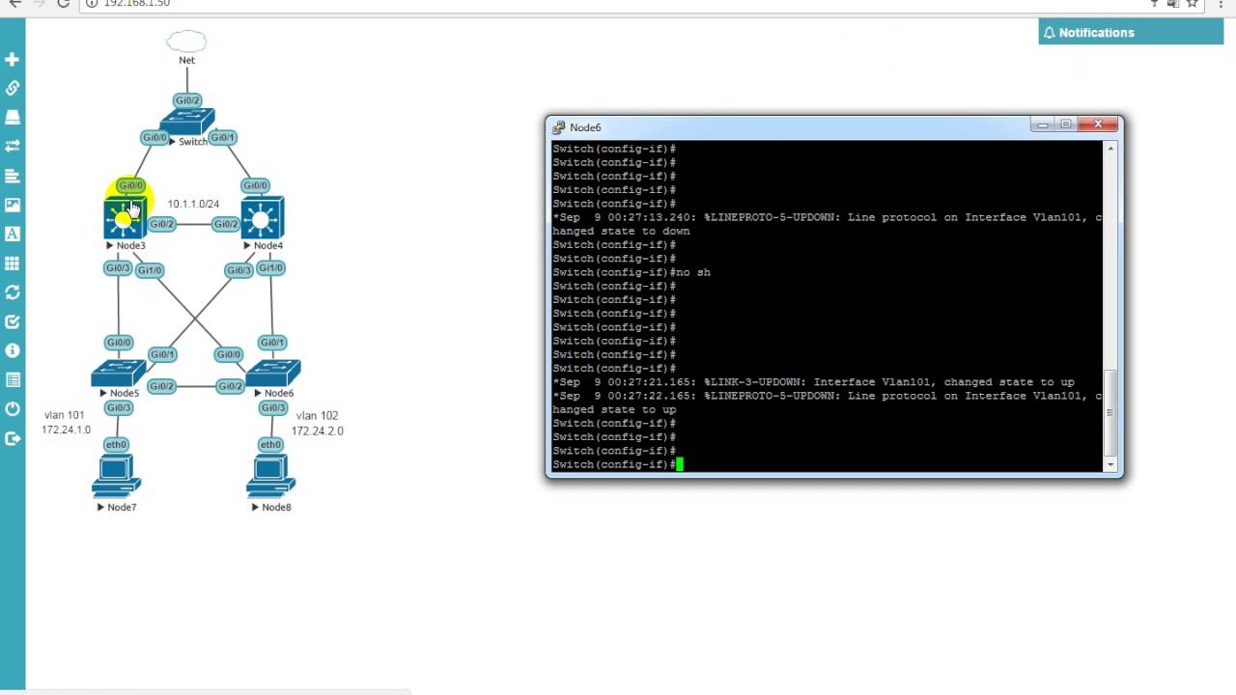
Task: Click the power icon in the sidebar
Action: coord(13,409)
